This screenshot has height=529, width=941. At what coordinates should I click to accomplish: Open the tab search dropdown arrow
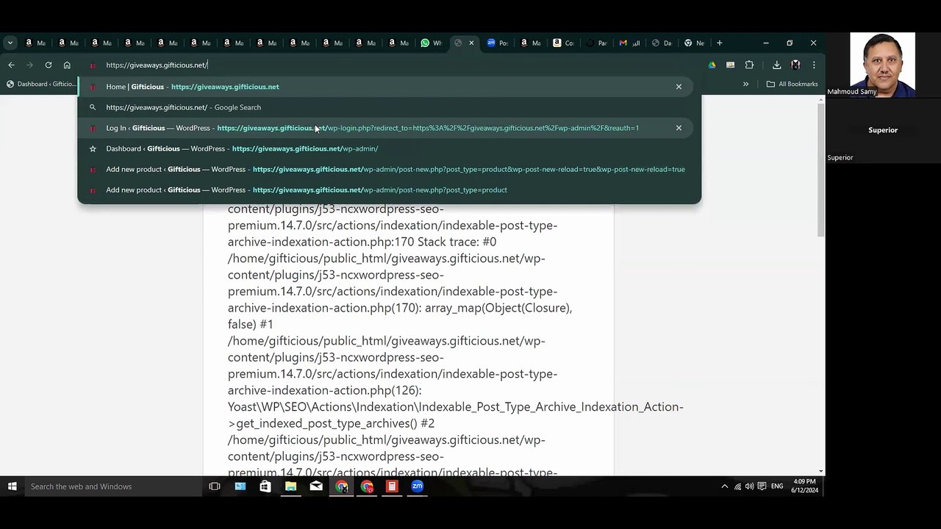(10, 43)
